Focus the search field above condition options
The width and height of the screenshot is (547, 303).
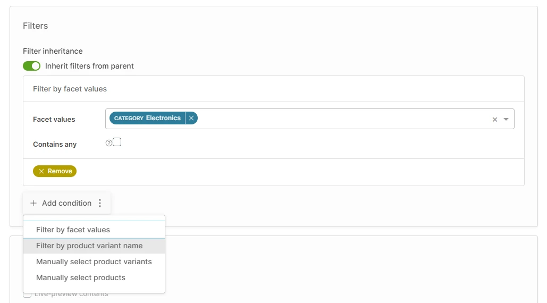[94, 218]
